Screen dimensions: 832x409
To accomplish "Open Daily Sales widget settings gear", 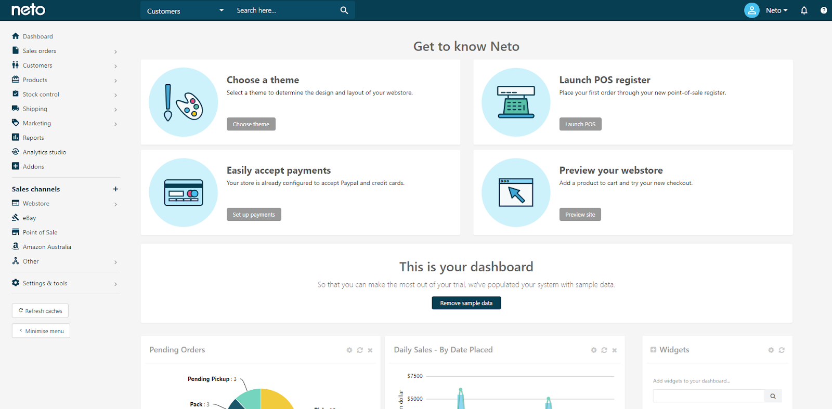I will pos(594,350).
